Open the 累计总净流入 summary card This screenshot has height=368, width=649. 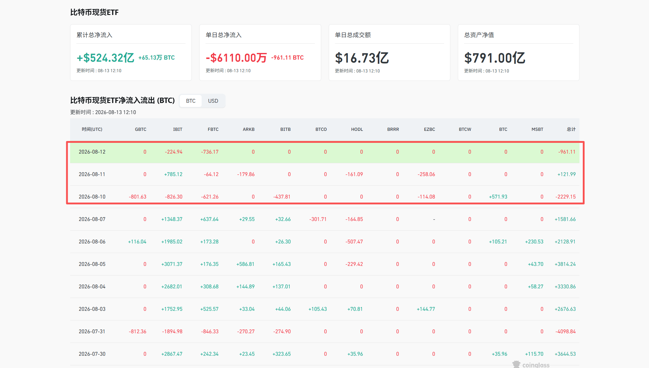(x=131, y=52)
